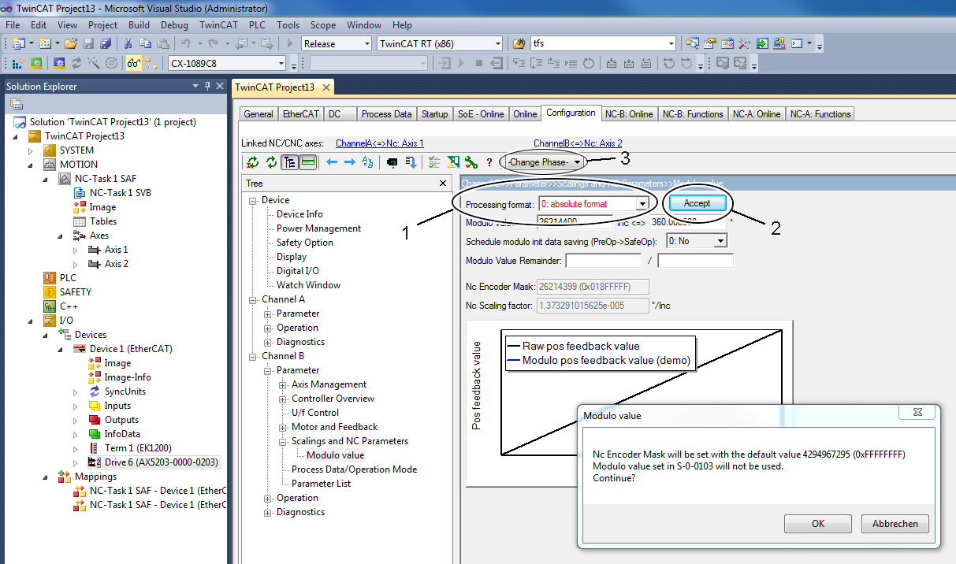The image size is (956, 564).
Task: Select NC-Task 1 SVB in Solution Explorer
Action: pyautogui.click(x=121, y=193)
